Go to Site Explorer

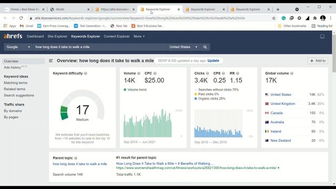click(57, 36)
